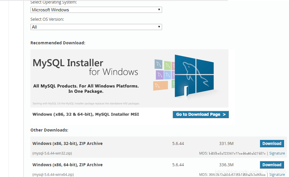
Task: Click the gray-blue dolphin tile in the banner
Action: tap(158, 64)
